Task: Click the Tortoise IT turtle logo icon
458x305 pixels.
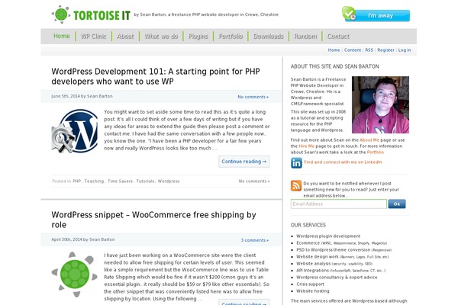Action: (x=61, y=14)
